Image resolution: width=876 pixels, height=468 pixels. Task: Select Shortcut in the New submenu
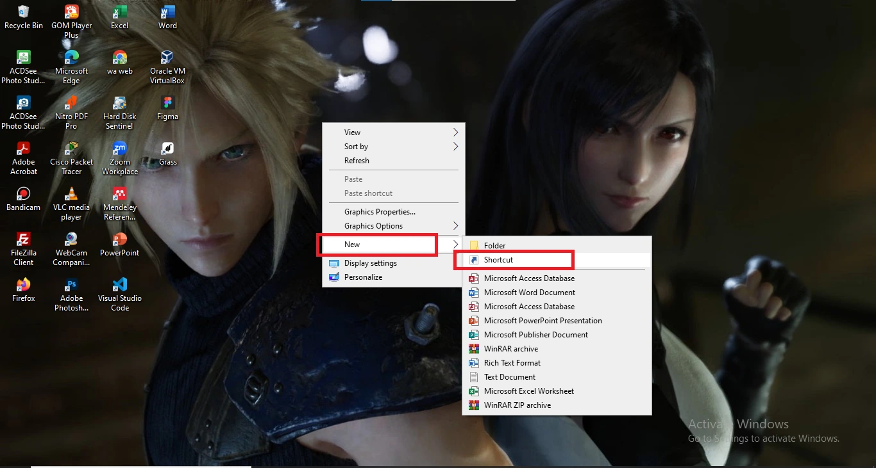pyautogui.click(x=557, y=260)
